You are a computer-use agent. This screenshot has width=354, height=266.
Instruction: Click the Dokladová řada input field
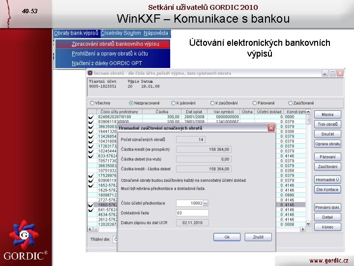(x=192, y=213)
